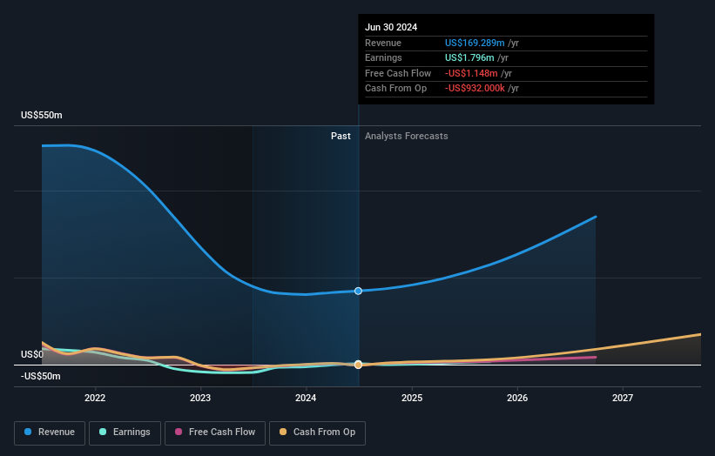
Task: Toggle the Earnings legend series
Action: coord(125,433)
